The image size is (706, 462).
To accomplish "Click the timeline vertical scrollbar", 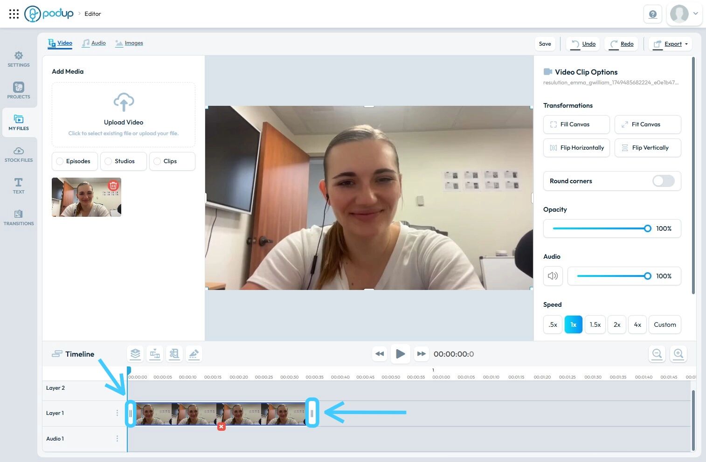I will tap(693, 421).
